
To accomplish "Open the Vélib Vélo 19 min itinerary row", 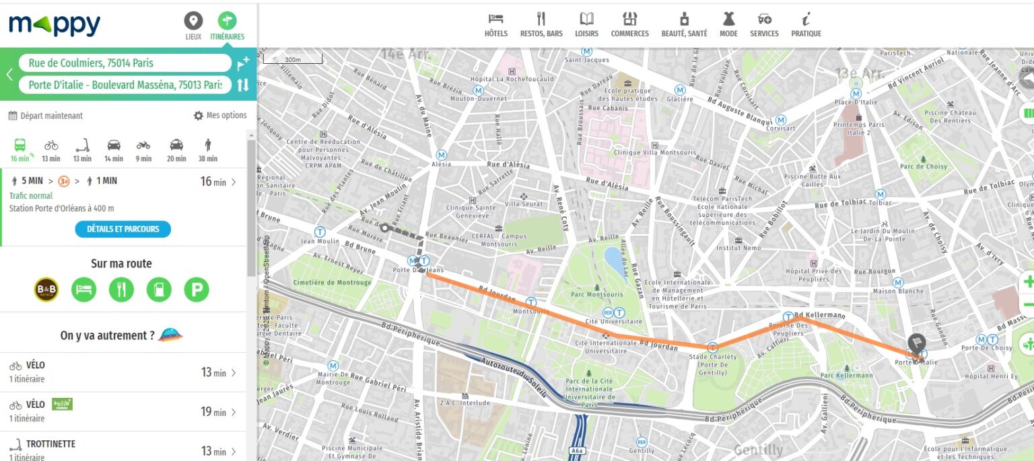I will [x=123, y=411].
